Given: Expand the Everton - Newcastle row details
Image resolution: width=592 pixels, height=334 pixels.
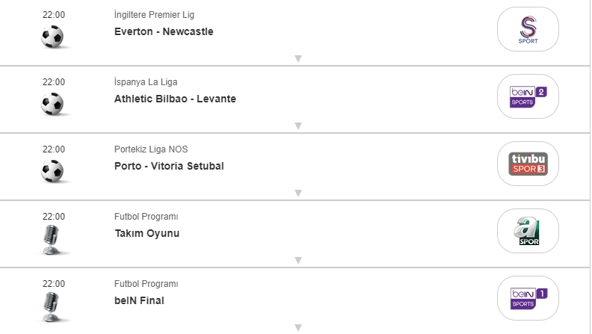Looking at the screenshot, I should click(297, 58).
